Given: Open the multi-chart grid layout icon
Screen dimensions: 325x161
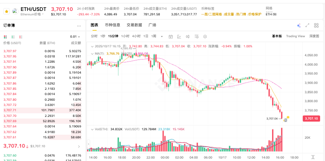Looking at the screenshot, I should (316, 25).
